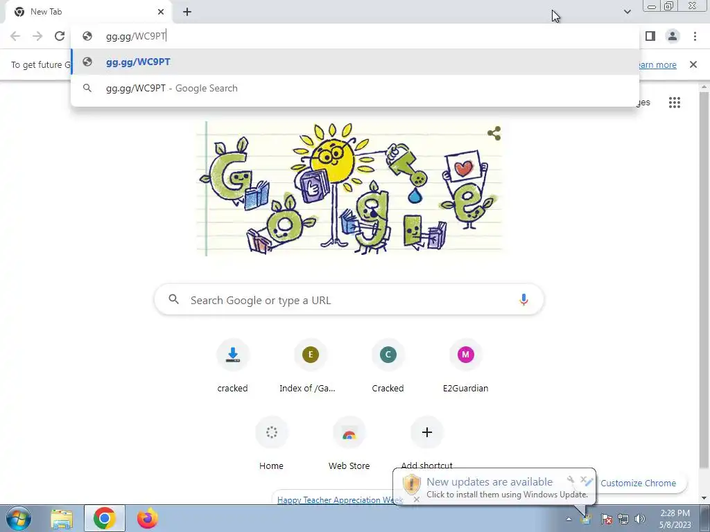Open the Teacher Appreciation Google doodle
The width and height of the screenshot is (710, 532).
[x=349, y=188]
